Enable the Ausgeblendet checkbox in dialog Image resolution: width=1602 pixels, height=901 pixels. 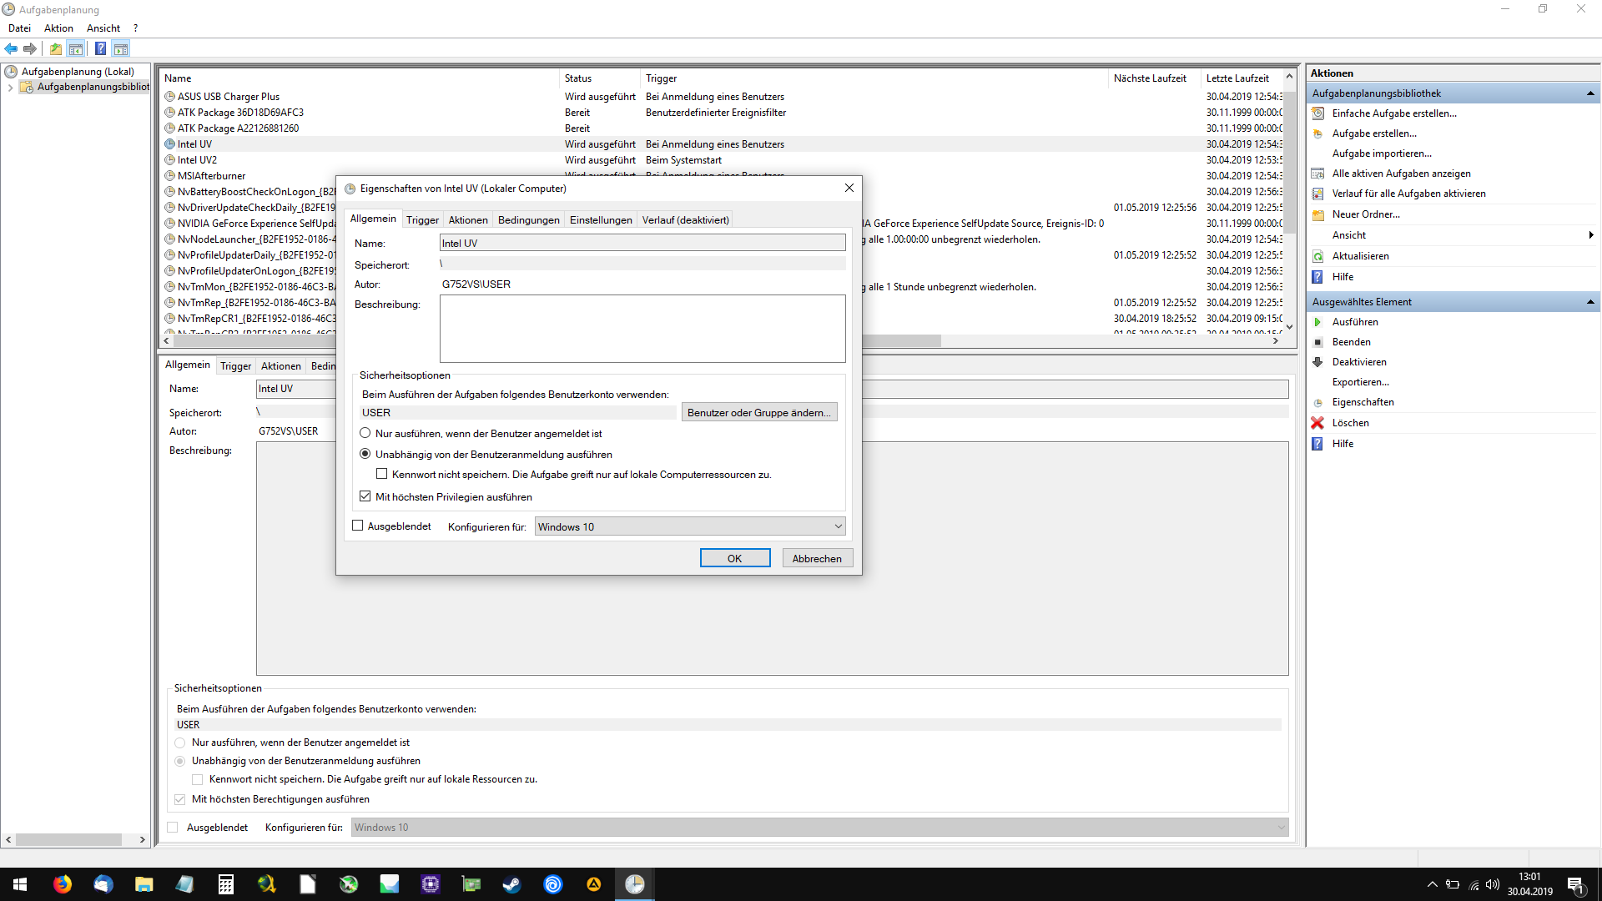click(358, 526)
